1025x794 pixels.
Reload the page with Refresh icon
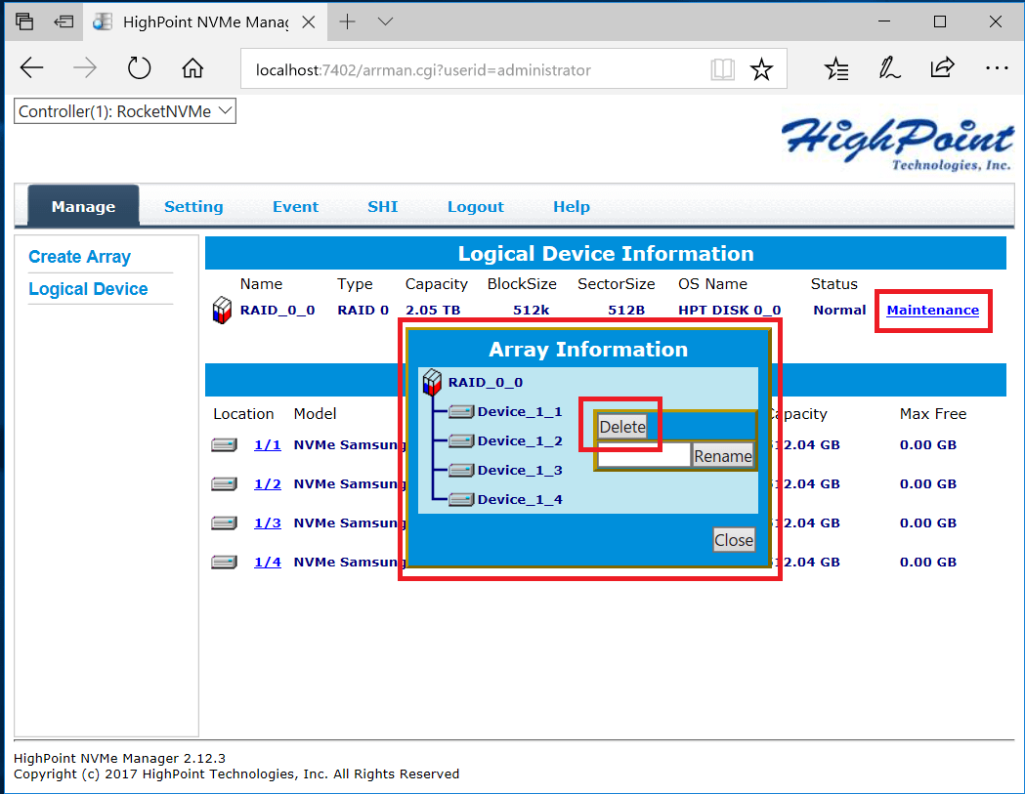pyautogui.click(x=139, y=68)
